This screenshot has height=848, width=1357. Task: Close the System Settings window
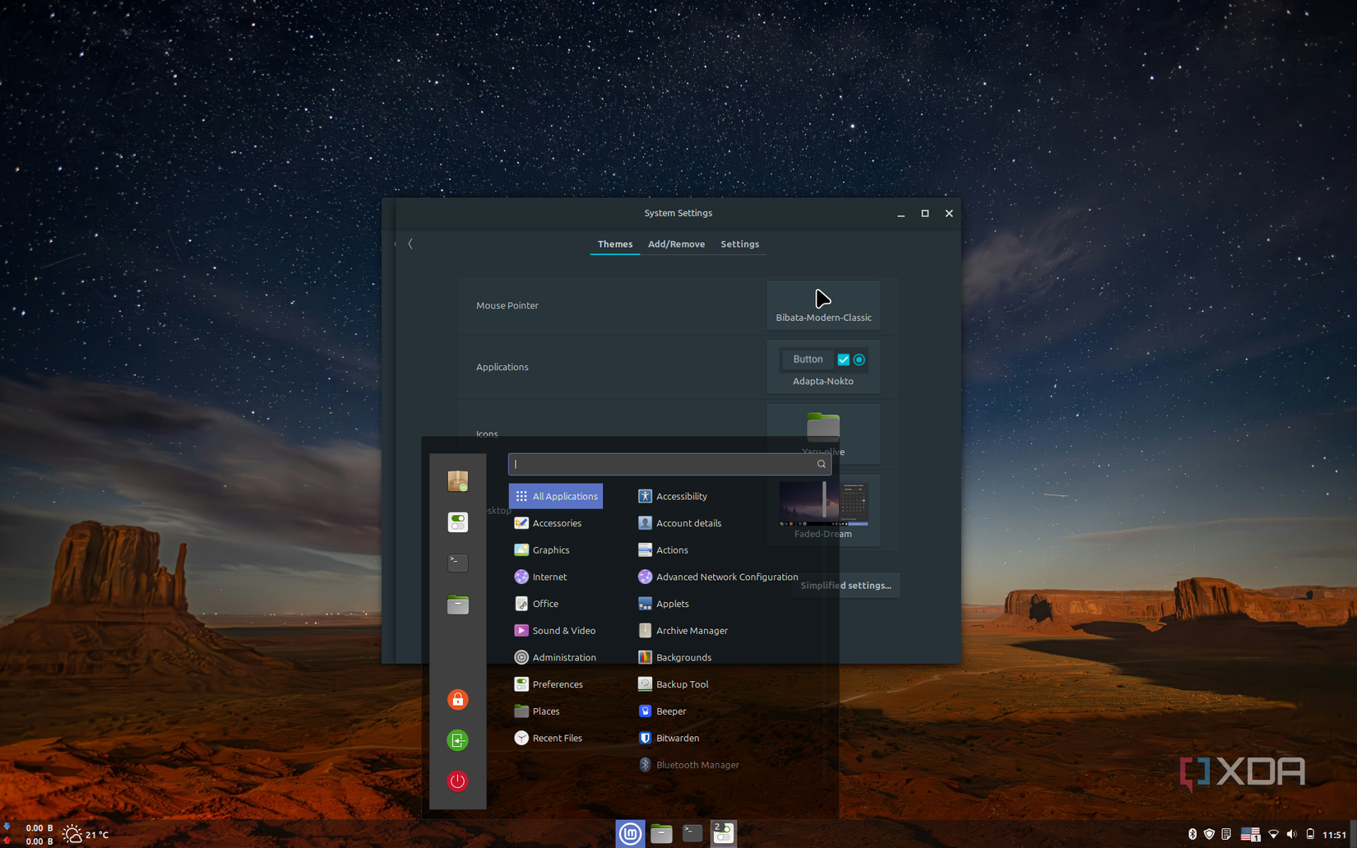click(x=949, y=214)
